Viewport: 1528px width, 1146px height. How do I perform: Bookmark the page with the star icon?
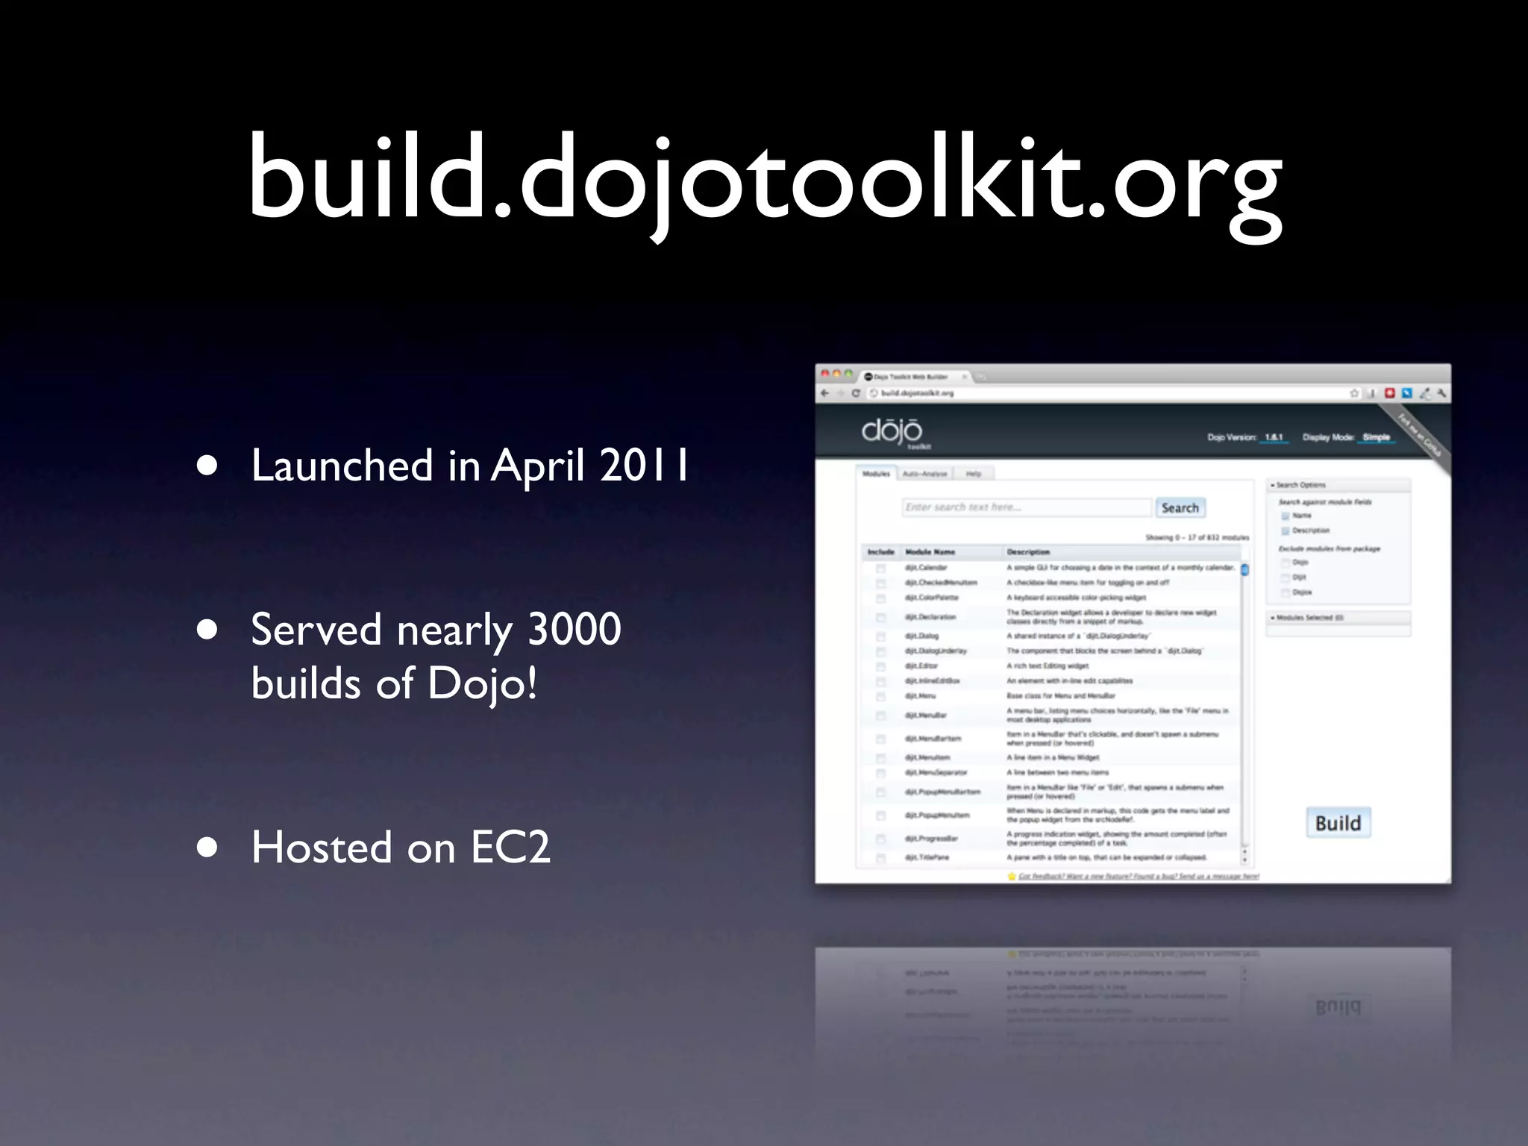[1354, 393]
